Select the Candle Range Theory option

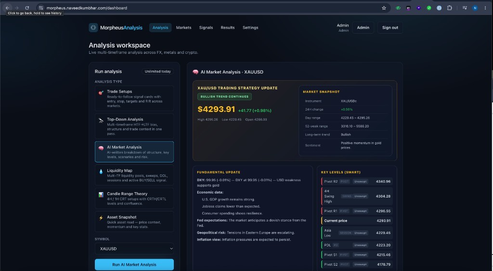pyautogui.click(x=134, y=198)
